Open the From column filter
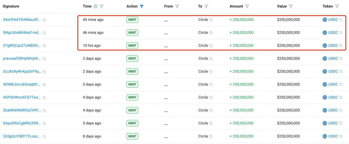This screenshot has width=349, height=144. coord(177,6)
